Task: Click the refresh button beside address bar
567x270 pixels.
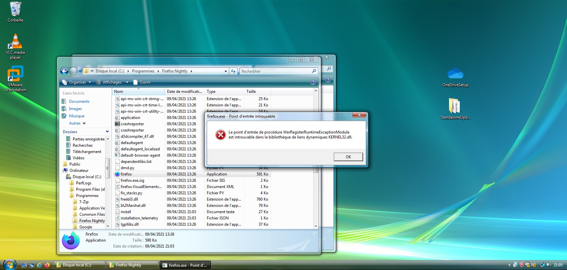Action: [233, 71]
